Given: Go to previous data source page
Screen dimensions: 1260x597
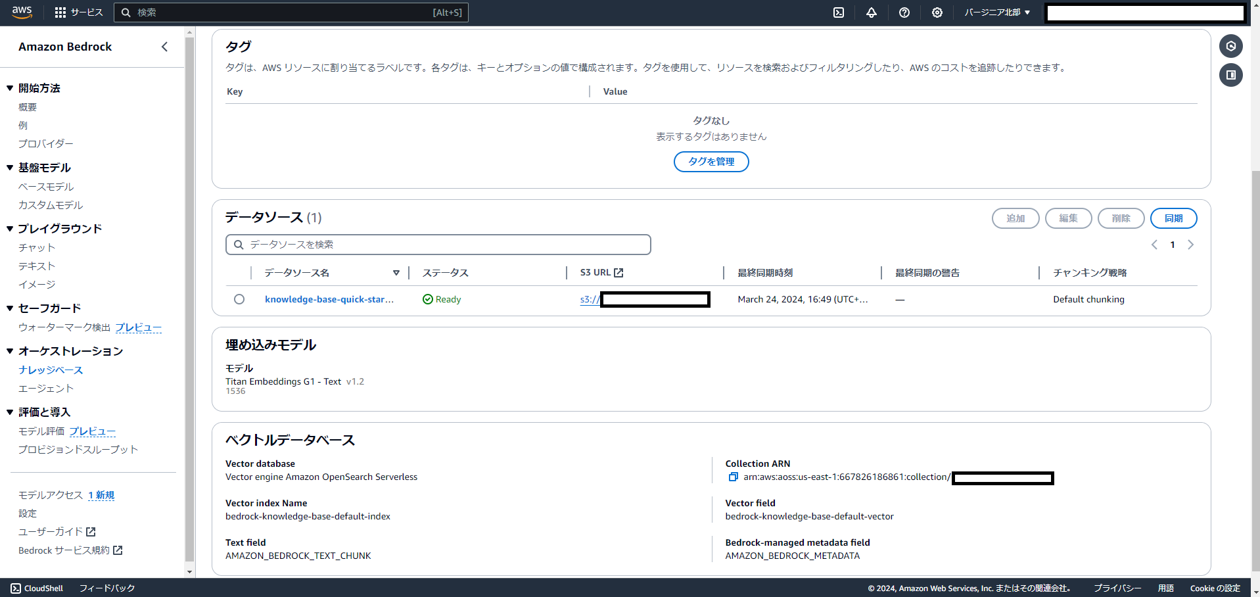Looking at the screenshot, I should 1154,245.
